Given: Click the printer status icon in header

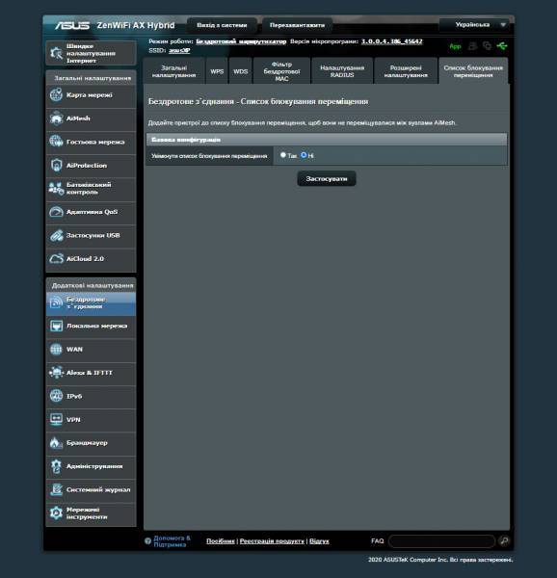Looking at the screenshot, I should tap(472, 46).
